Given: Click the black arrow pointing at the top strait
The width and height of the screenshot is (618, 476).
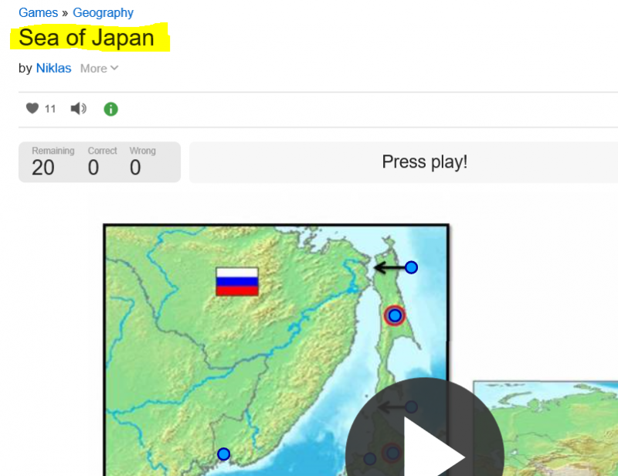Looking at the screenshot, I should (389, 268).
